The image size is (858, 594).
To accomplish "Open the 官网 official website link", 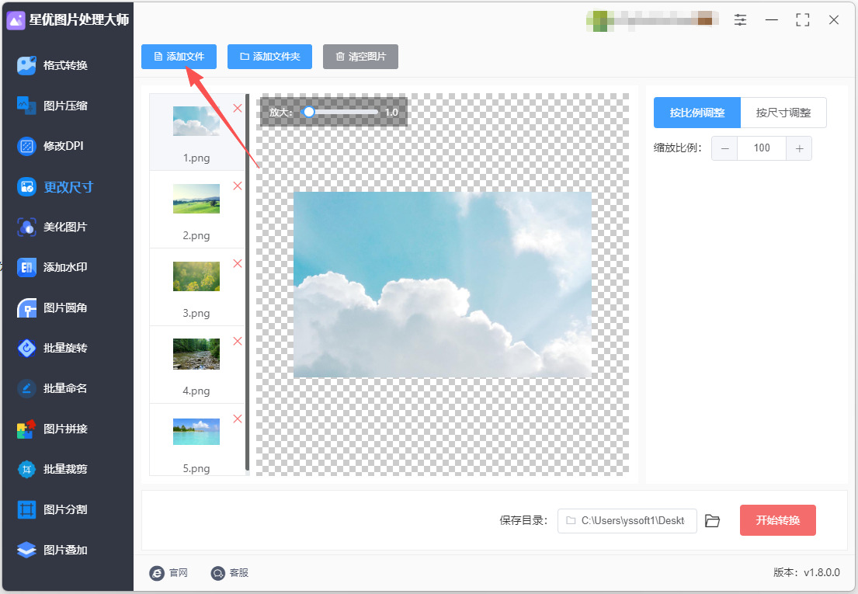I will [x=168, y=573].
